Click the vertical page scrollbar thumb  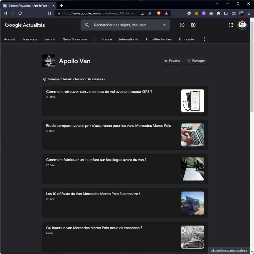click(252, 67)
